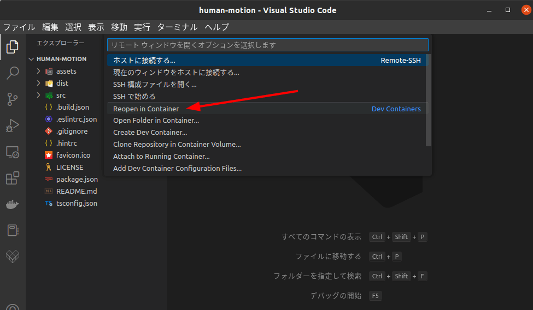Open the Run and Debug view
Screen dimensions: 533x310
13,126
